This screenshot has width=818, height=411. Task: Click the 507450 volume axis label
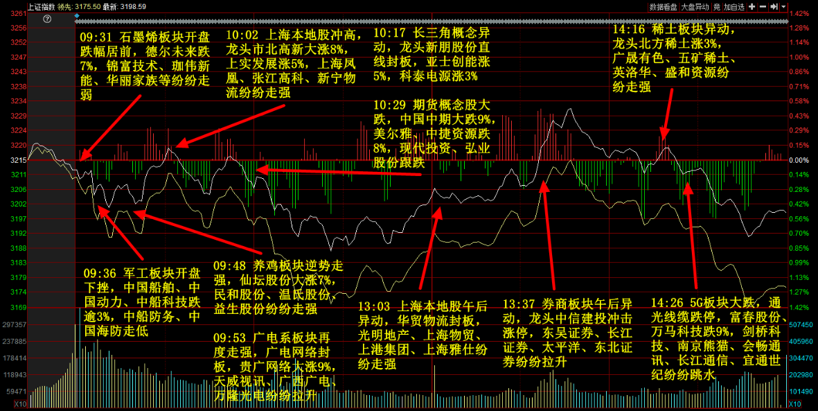[x=801, y=325]
